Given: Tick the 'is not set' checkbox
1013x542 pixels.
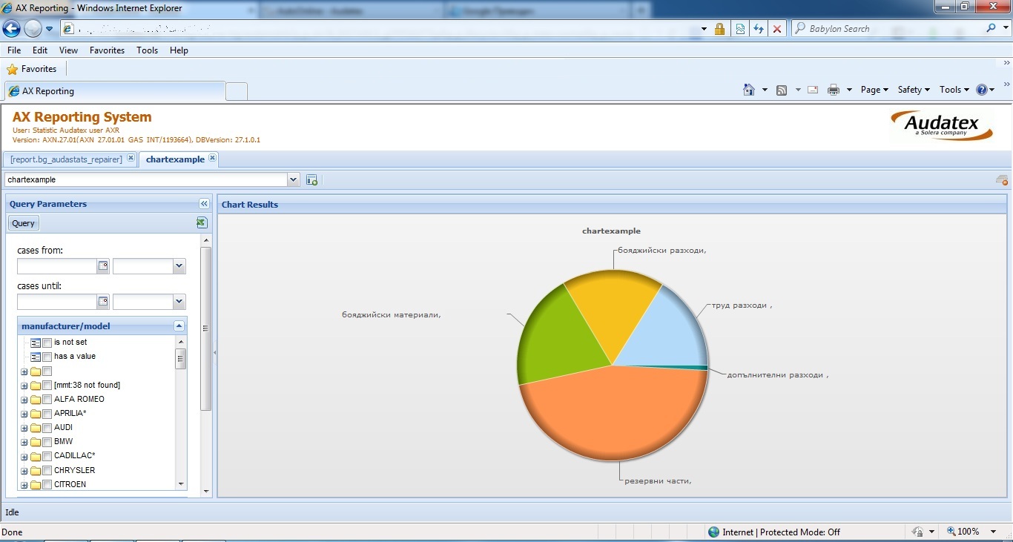Looking at the screenshot, I should pos(47,343).
